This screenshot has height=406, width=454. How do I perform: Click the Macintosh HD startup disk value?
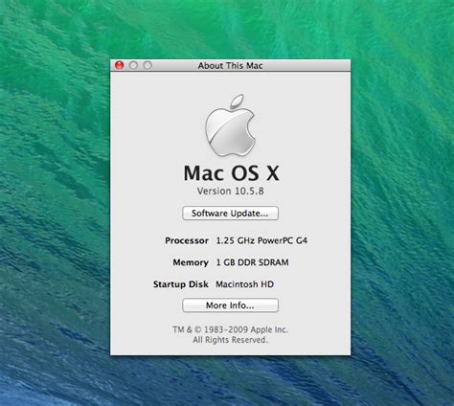click(244, 284)
